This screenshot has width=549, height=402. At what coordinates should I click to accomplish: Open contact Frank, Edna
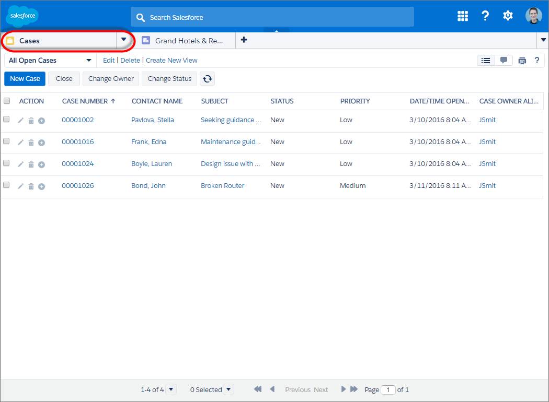coord(148,142)
